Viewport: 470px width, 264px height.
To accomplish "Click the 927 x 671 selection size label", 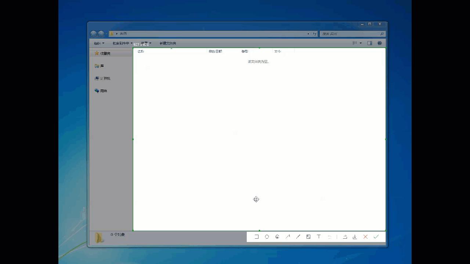I will 141,44.
